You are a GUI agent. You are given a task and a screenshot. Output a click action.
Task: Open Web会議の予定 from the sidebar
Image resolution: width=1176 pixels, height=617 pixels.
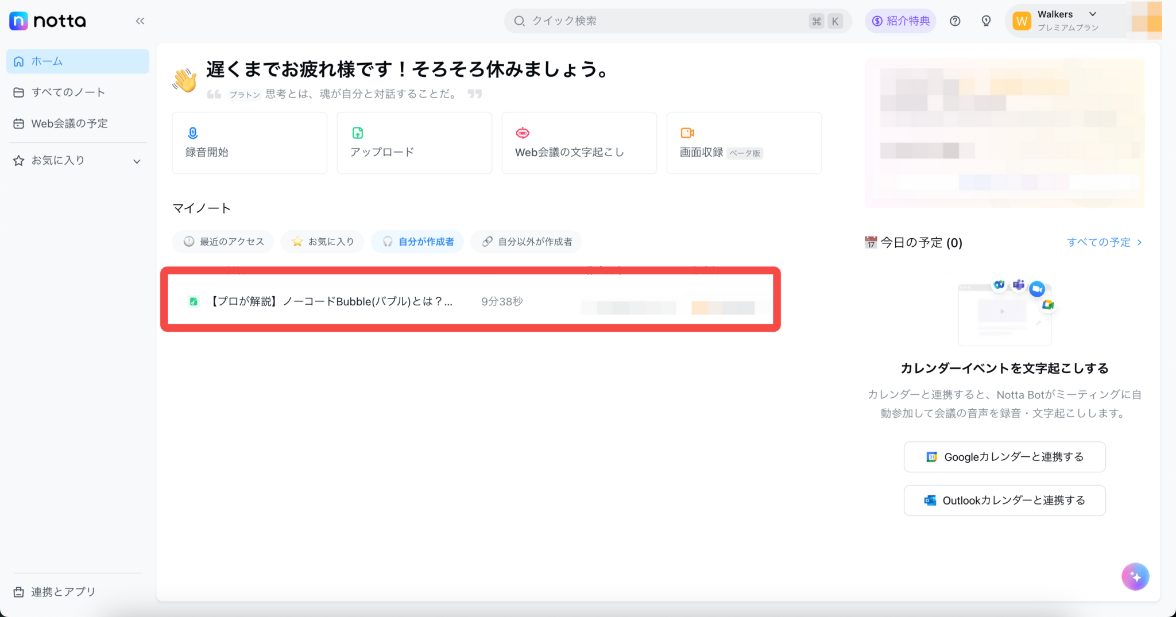pos(69,123)
